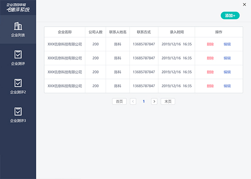251x179 pixels.
Task: Delete the fourth company row
Action: click(x=211, y=86)
